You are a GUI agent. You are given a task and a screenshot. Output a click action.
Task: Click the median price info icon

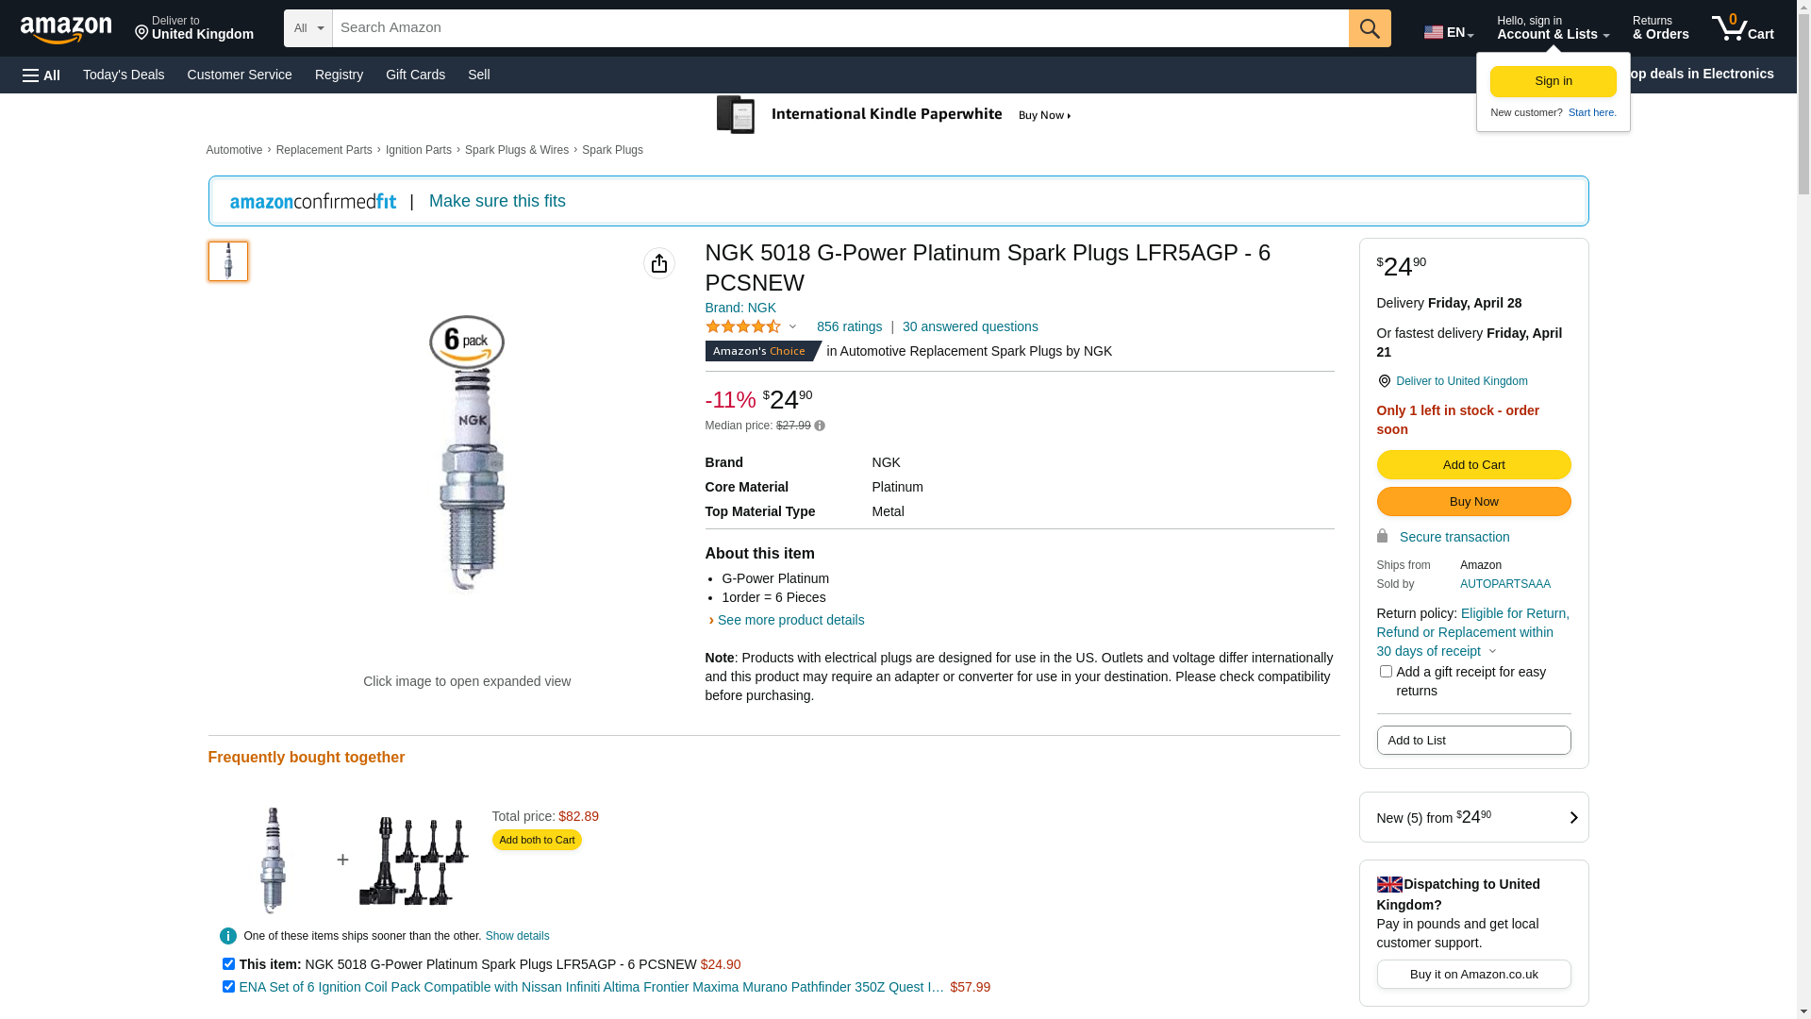tap(820, 426)
